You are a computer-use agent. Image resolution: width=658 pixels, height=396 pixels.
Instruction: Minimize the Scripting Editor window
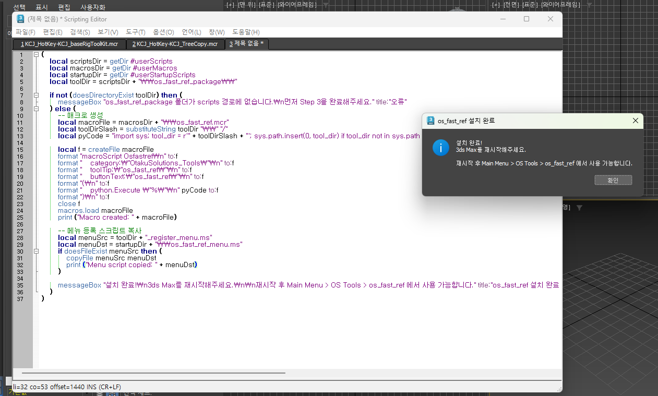pyautogui.click(x=502, y=19)
